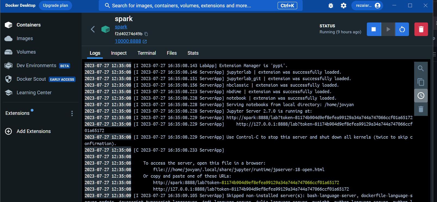This screenshot has width=437, height=202.
Task: Copy the logs to clipboard
Action: [421, 82]
